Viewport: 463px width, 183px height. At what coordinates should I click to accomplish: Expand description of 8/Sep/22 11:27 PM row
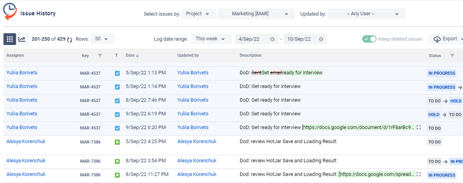click(x=419, y=175)
